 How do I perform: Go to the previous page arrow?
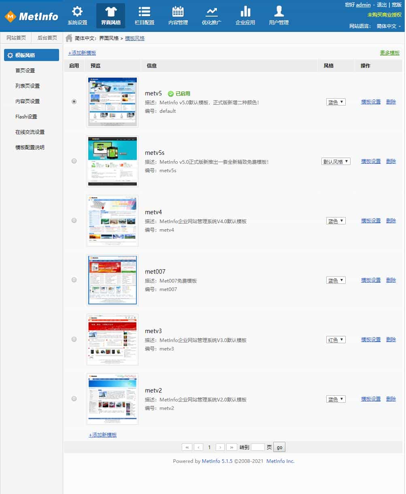(x=198, y=447)
